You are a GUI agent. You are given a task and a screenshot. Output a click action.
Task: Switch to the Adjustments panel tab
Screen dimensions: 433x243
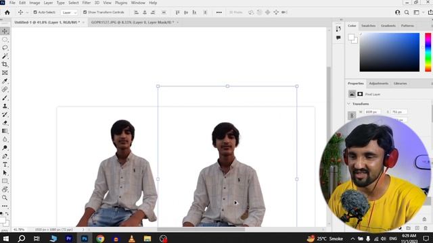pos(379,84)
